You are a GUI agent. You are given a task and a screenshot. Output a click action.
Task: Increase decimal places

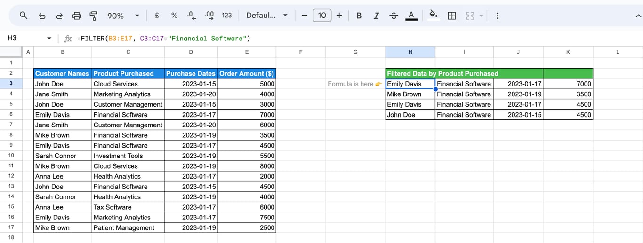(x=209, y=16)
